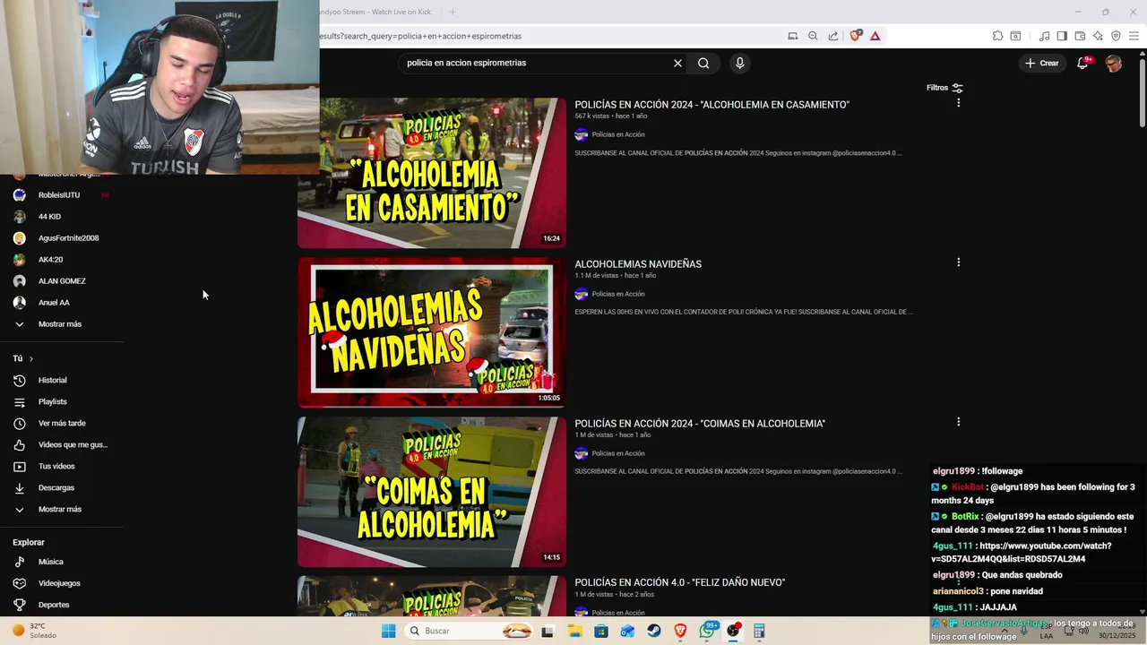Open more options for Alcoholemias Navideñas video
The width and height of the screenshot is (1147, 645).
(958, 262)
